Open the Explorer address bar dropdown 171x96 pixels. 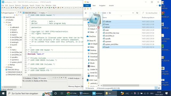pos(133,13)
